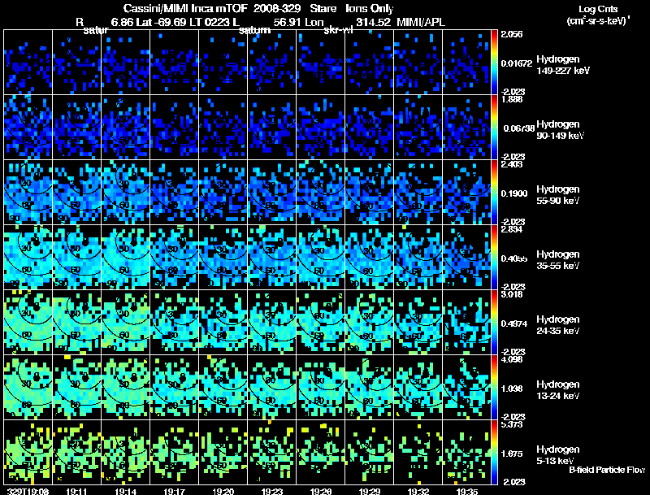Click the Hydrogen 149-227 keV color bar
This screenshot has width=650, height=495.
(494, 63)
